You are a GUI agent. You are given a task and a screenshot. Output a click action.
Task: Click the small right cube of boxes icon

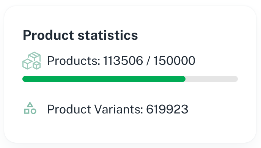[37, 65]
